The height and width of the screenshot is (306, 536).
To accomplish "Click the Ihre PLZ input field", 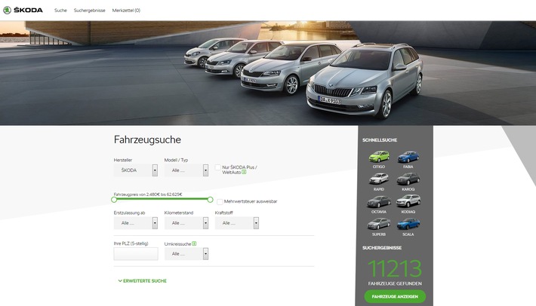I will click(x=136, y=254).
